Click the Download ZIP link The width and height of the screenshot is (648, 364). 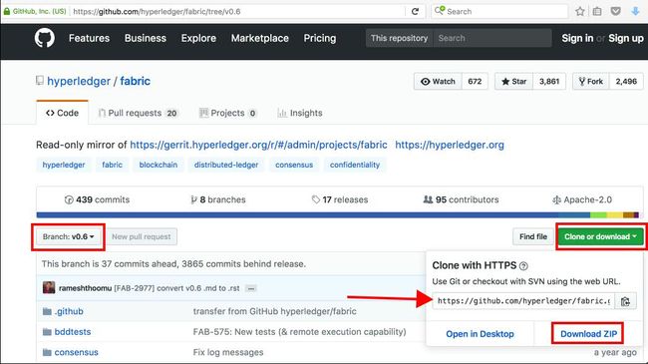pyautogui.click(x=588, y=334)
